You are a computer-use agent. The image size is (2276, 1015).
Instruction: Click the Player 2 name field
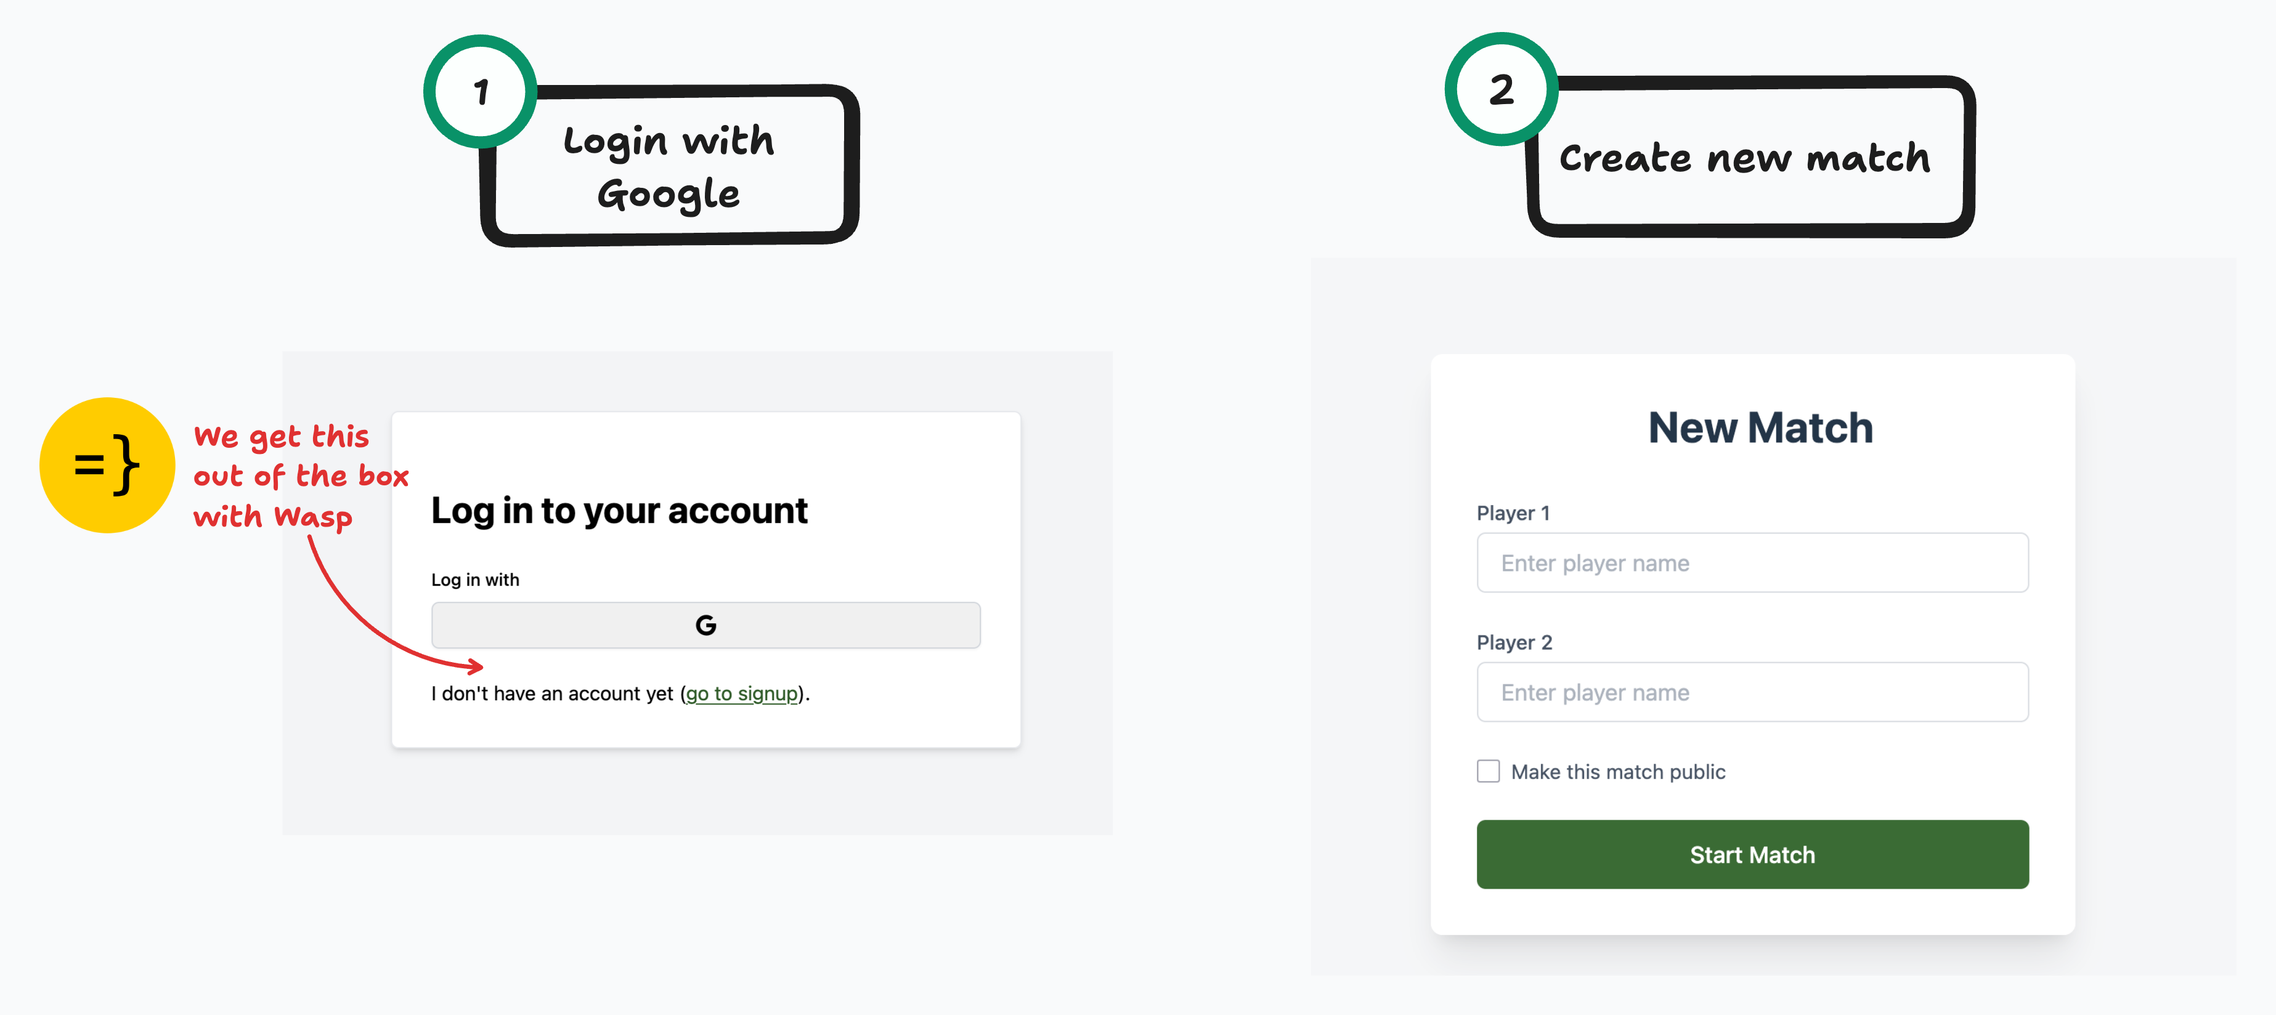(1752, 692)
